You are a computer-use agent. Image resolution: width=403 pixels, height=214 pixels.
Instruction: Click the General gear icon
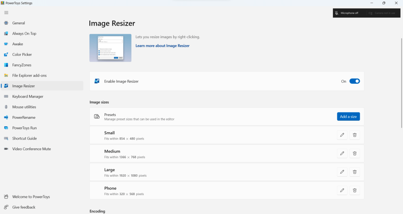(x=6, y=23)
